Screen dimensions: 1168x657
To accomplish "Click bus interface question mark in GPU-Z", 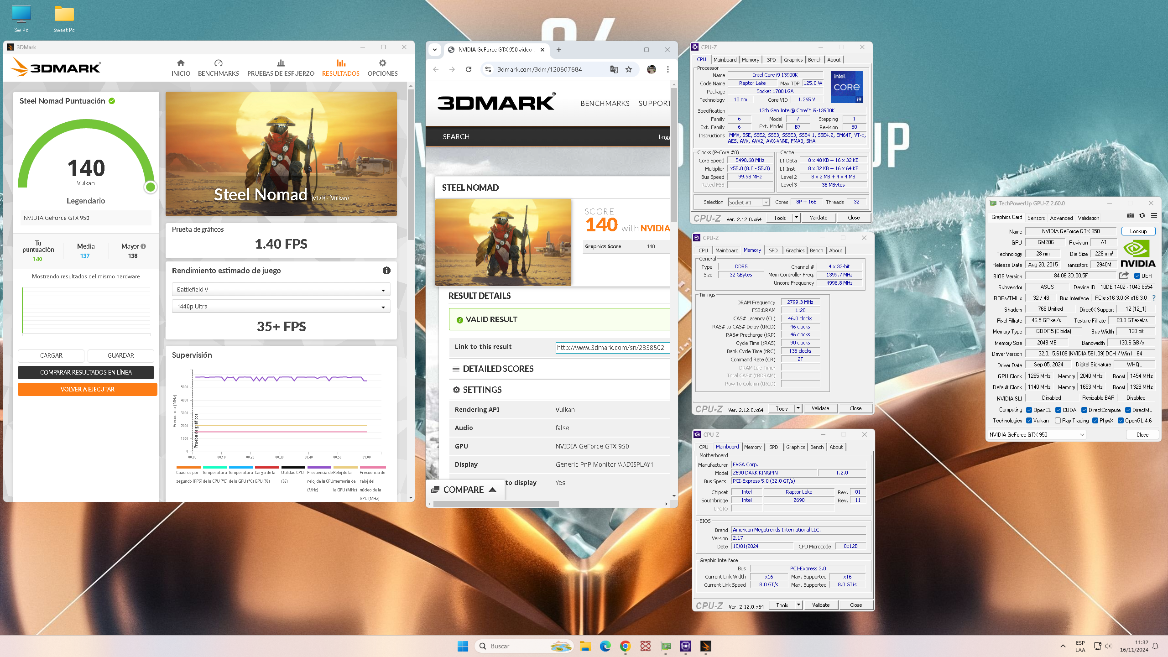I will [x=1154, y=298].
